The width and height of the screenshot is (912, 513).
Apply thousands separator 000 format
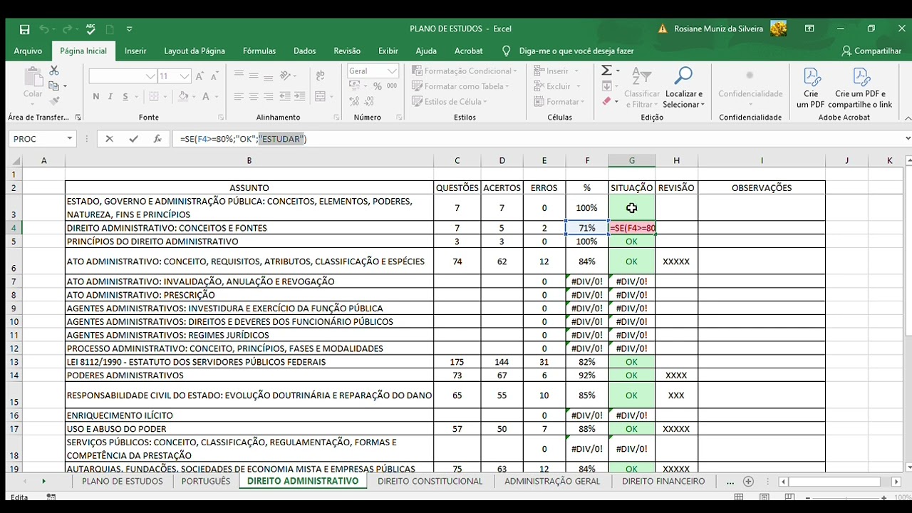click(x=392, y=86)
